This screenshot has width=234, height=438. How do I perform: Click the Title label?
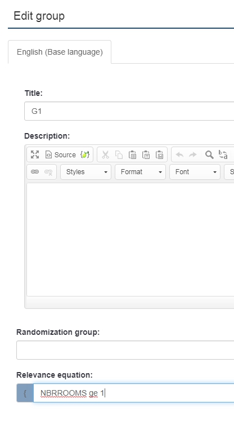33,93
